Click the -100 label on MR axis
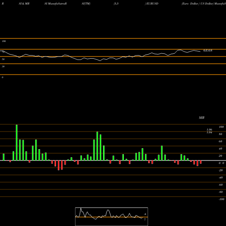 221,199
